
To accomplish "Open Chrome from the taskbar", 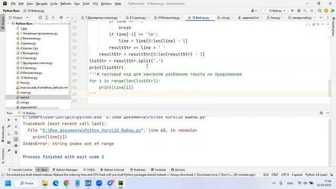I will (x=67, y=183).
